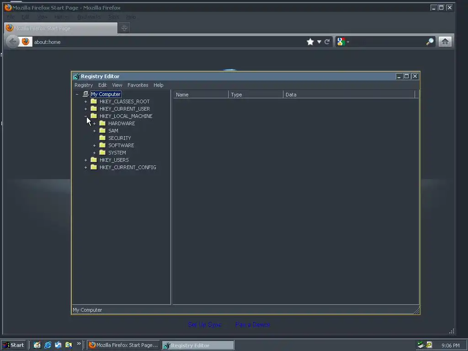Bookmark page with the star icon
Screen dimensions: 468x351
pos(310,42)
